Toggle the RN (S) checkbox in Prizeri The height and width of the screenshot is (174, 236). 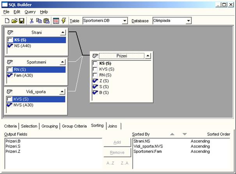pyautogui.click(x=95, y=75)
